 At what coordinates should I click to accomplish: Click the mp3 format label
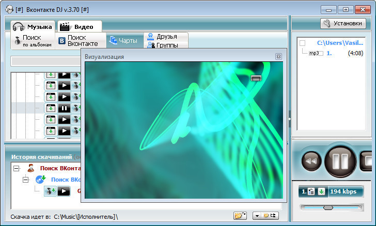coord(316,53)
